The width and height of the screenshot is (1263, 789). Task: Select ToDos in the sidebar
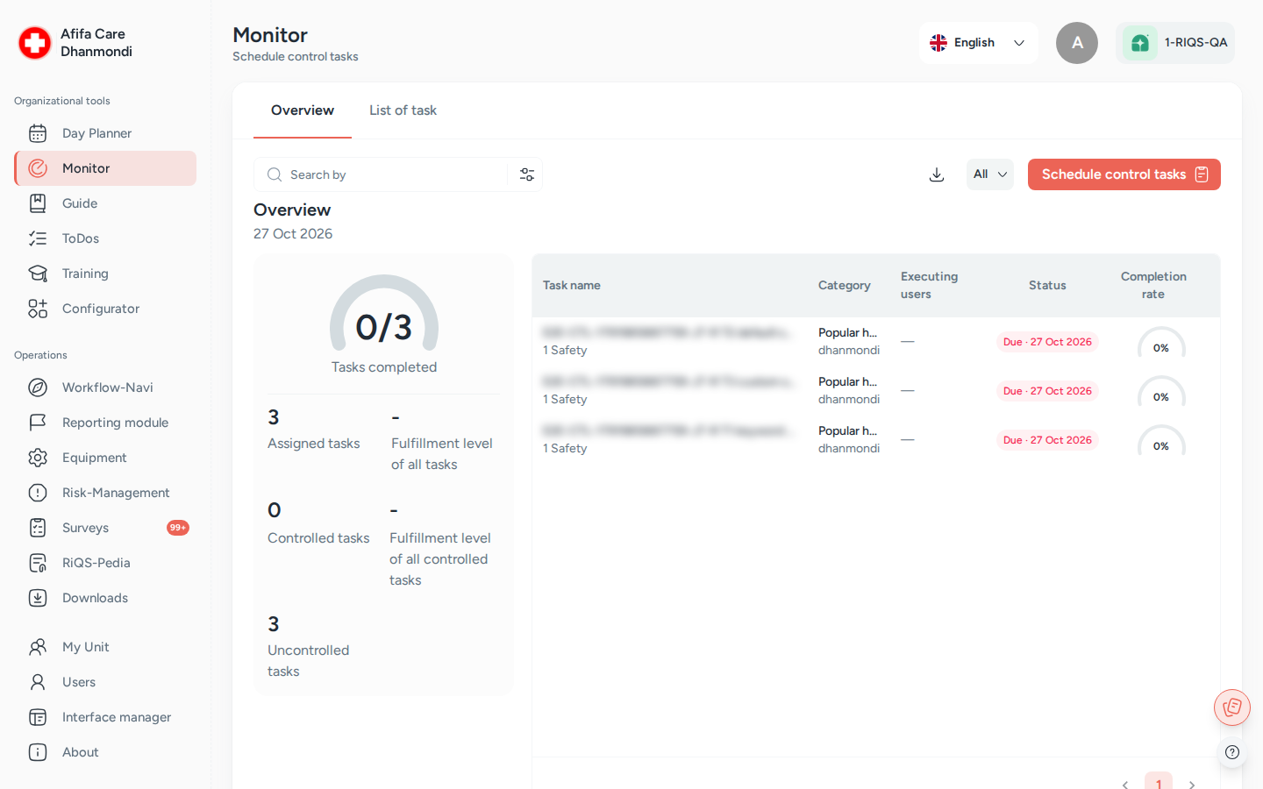click(81, 238)
